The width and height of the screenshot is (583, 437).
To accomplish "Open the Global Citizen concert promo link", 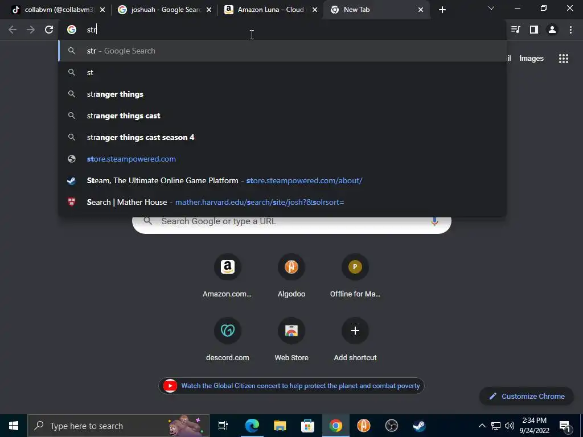I will coord(291,386).
